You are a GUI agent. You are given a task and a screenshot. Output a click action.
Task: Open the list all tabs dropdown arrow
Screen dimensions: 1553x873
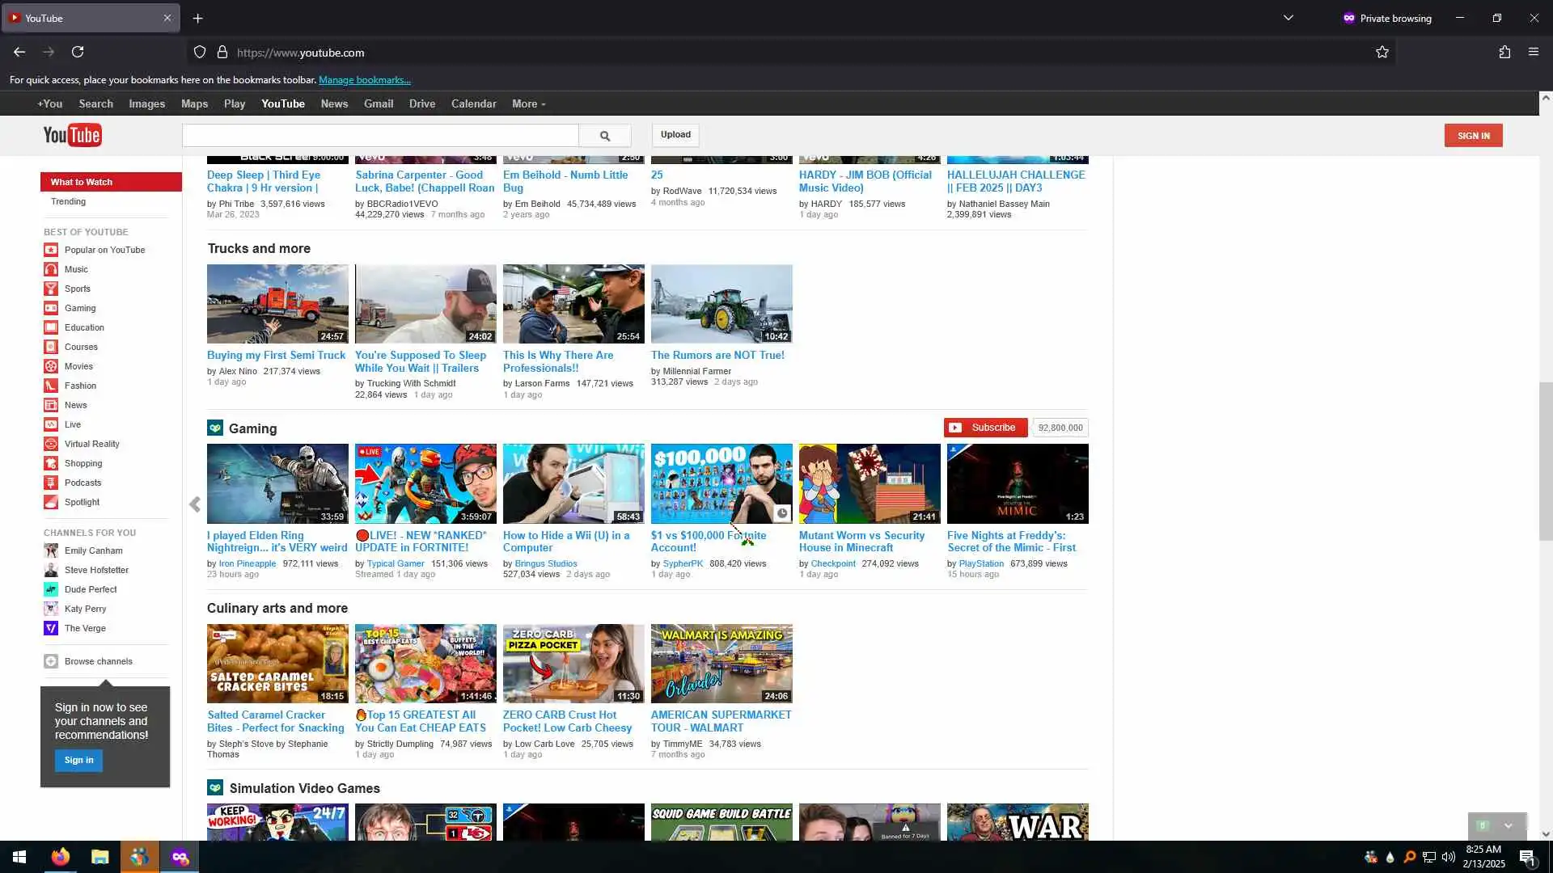(x=1289, y=18)
